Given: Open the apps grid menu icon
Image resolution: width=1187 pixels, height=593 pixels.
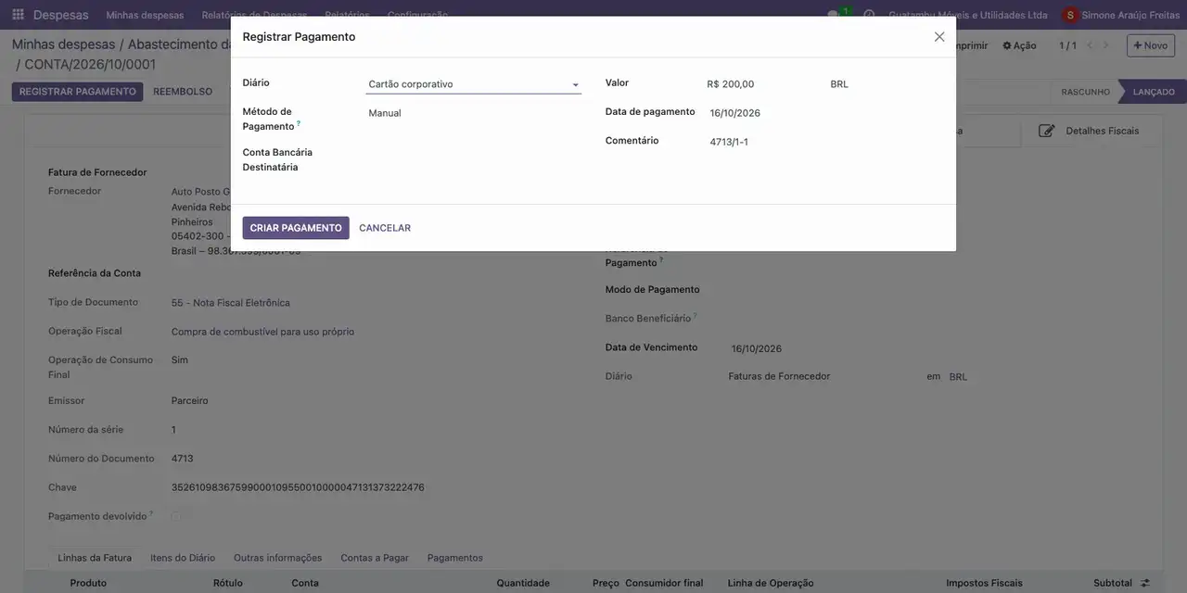Looking at the screenshot, I should [18, 15].
